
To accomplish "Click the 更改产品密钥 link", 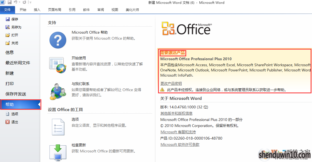I will point(171,83).
